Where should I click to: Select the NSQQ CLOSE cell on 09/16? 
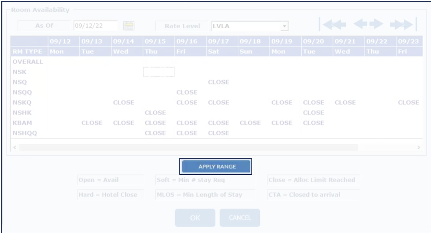point(187,92)
